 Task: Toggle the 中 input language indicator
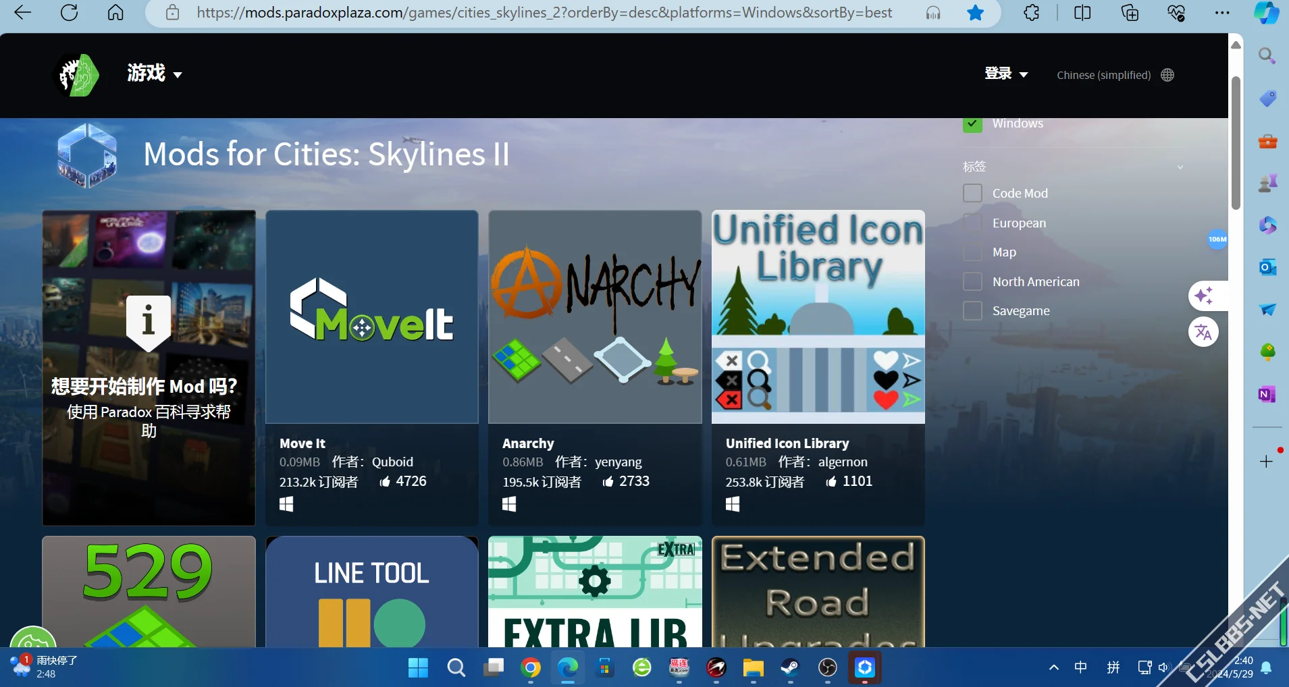pyautogui.click(x=1081, y=667)
